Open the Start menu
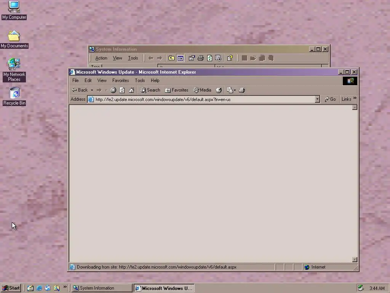Image resolution: width=390 pixels, height=293 pixels. point(11,288)
